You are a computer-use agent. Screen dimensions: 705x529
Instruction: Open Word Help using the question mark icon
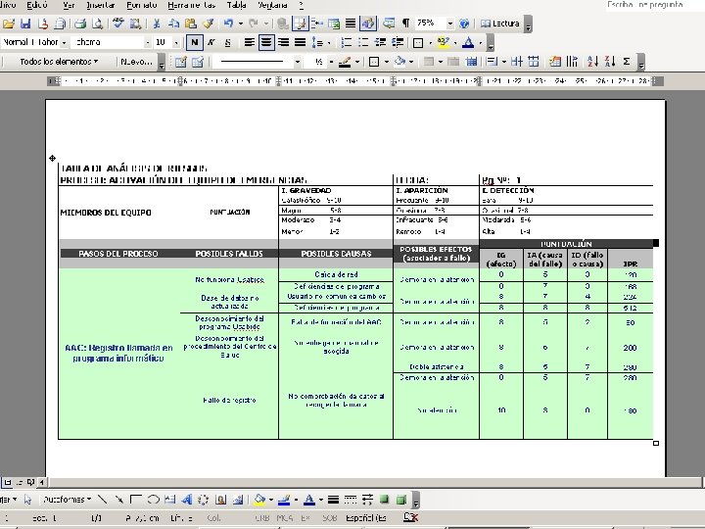464,24
